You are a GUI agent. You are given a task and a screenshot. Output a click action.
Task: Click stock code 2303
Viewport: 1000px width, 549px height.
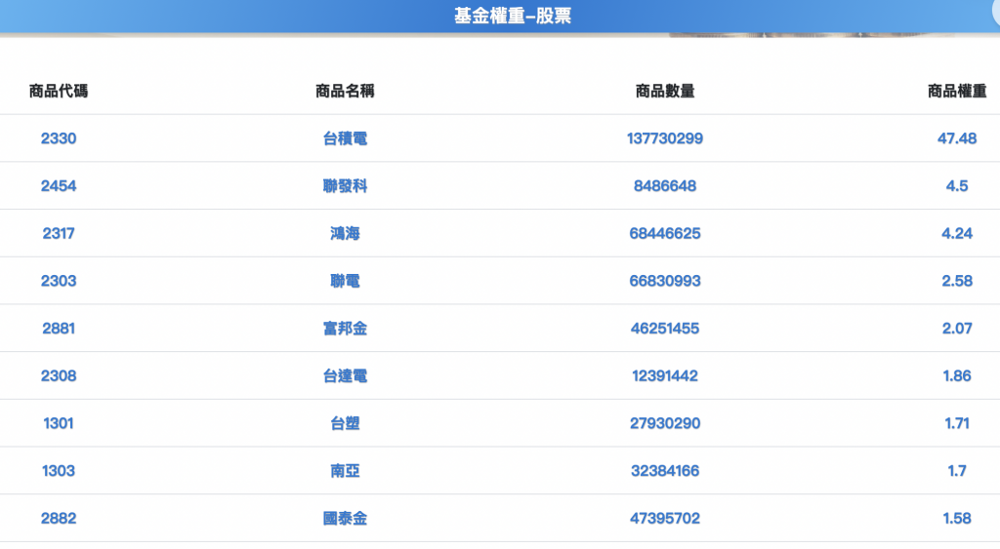click(x=59, y=281)
